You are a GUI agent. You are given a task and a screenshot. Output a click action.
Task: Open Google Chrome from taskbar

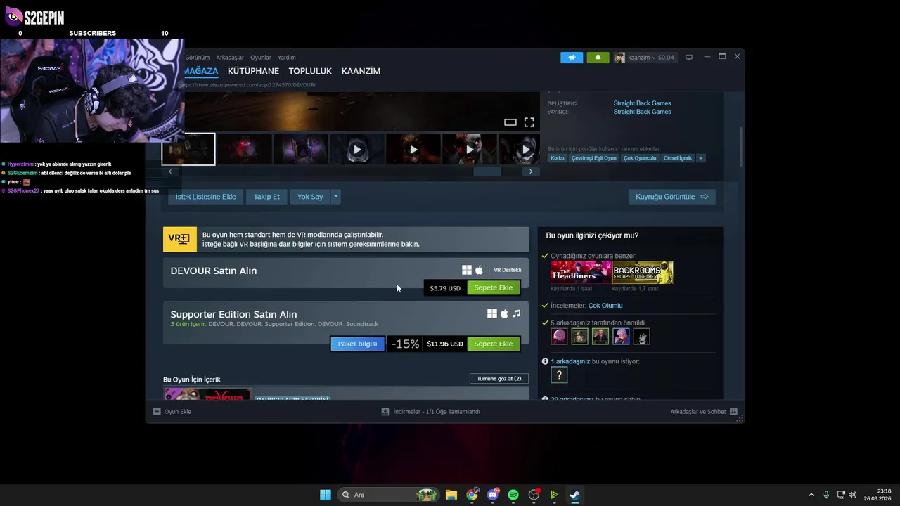pyautogui.click(x=472, y=495)
